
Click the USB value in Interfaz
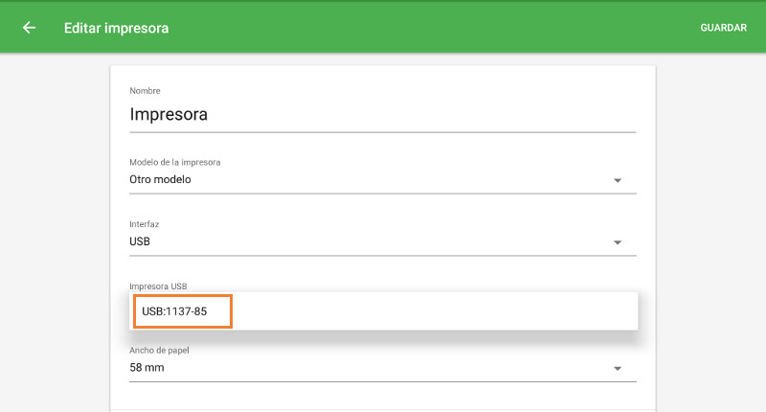140,241
